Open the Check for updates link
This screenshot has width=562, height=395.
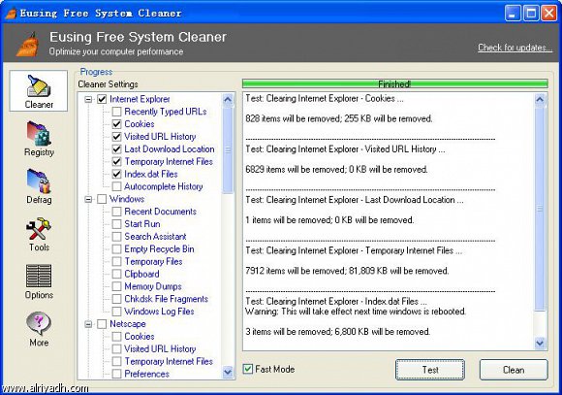[x=515, y=48]
